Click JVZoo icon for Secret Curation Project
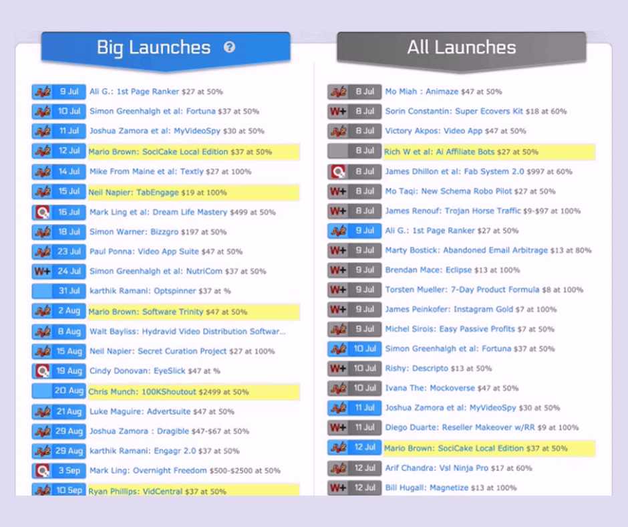The width and height of the screenshot is (628, 527). pos(43,351)
